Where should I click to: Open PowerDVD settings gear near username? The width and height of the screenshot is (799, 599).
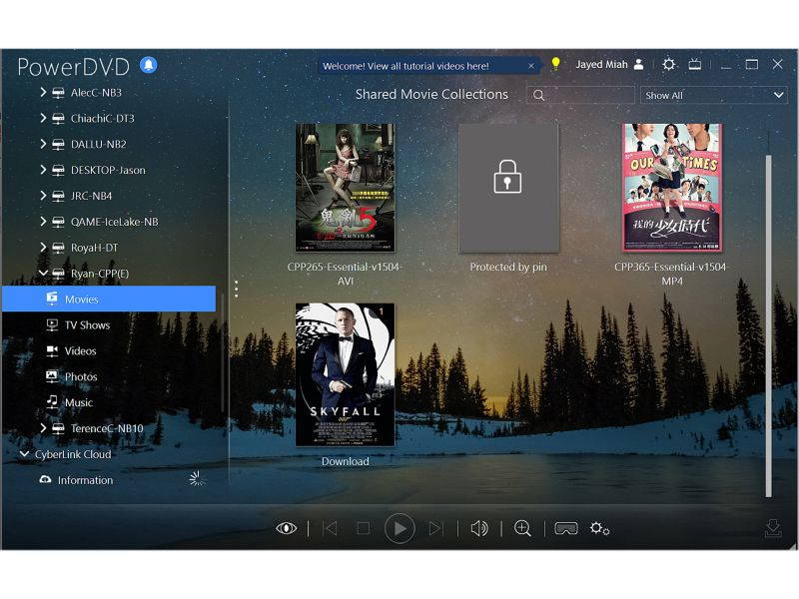[668, 63]
